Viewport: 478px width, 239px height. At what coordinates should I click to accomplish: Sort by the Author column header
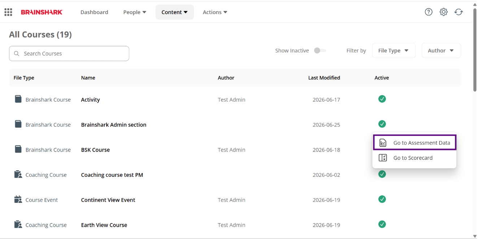pyautogui.click(x=226, y=78)
